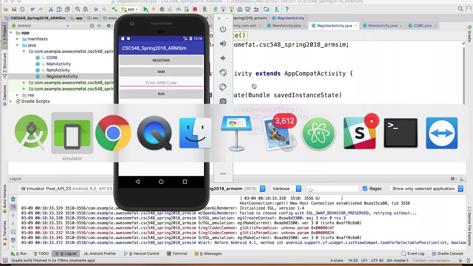473x266 pixels.
Task: Select CORE class in project tree
Action: [52, 58]
